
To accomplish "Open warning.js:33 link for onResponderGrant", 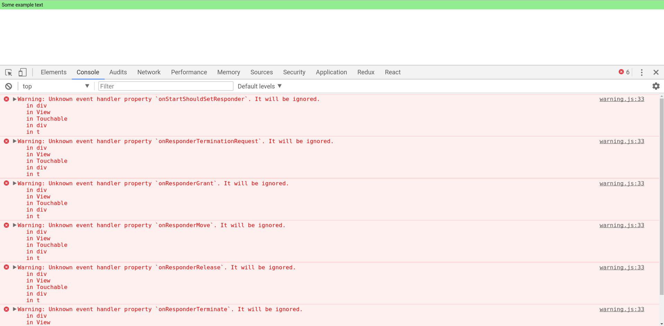I will tap(622, 184).
